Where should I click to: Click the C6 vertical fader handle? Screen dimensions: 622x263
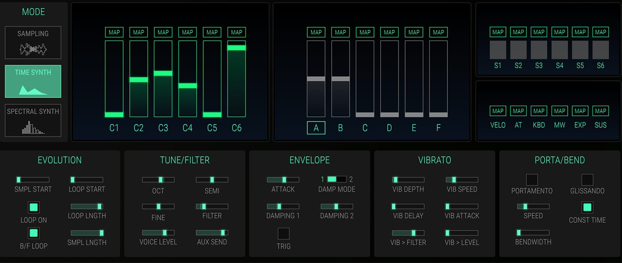tap(236, 48)
